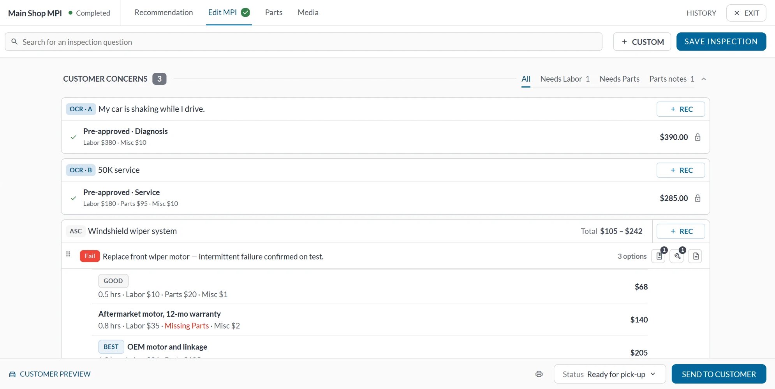This screenshot has height=389, width=775.
Task: Click the lock icon beside $390.00
Action: pos(697,137)
